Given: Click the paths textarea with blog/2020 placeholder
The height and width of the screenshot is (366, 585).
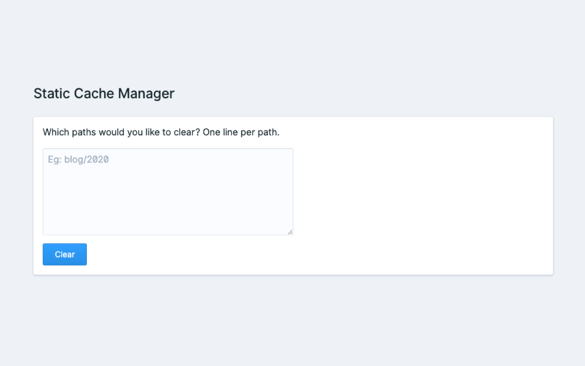Looking at the screenshot, I should [x=168, y=192].
